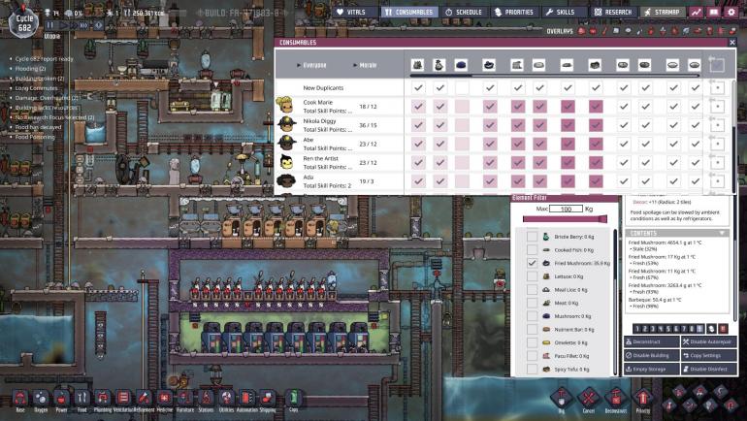
Task: Open the game options gear
Action: [x=731, y=12]
